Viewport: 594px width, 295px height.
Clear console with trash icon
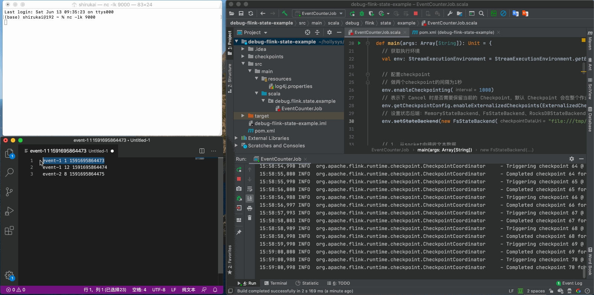[x=250, y=218]
